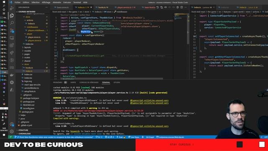Open the Remote Explorer activity bar icon

(x=12, y=38)
